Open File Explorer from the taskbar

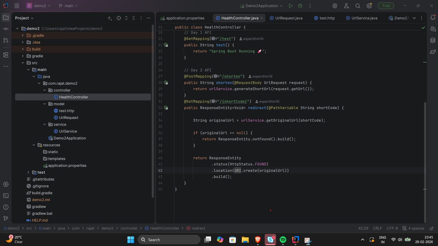[245, 239]
